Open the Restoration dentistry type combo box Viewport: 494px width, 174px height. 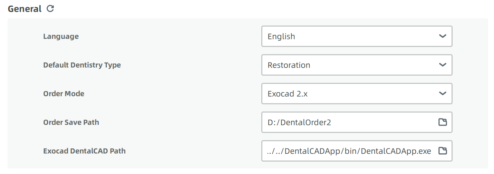tap(357, 65)
